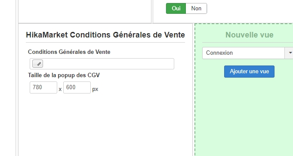This screenshot has width=293, height=156.
Task: Add the view with Ajouter une vue
Action: click(x=249, y=72)
